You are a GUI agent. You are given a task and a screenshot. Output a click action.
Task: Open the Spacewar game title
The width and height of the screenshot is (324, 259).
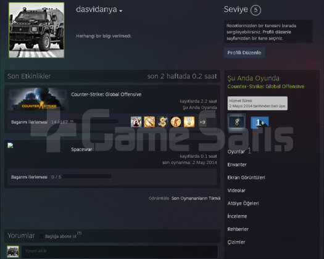(81, 149)
